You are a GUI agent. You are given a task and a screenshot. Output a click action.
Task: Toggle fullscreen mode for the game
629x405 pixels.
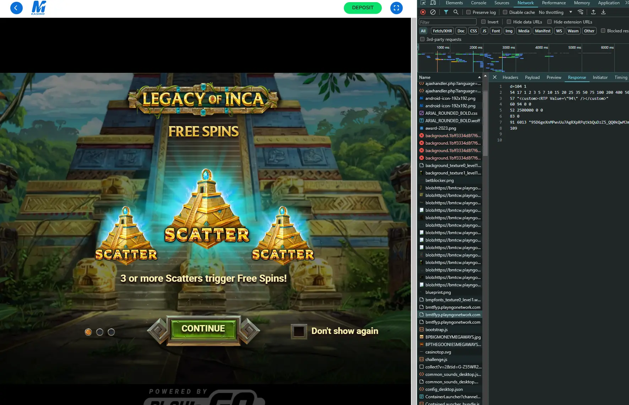(396, 8)
